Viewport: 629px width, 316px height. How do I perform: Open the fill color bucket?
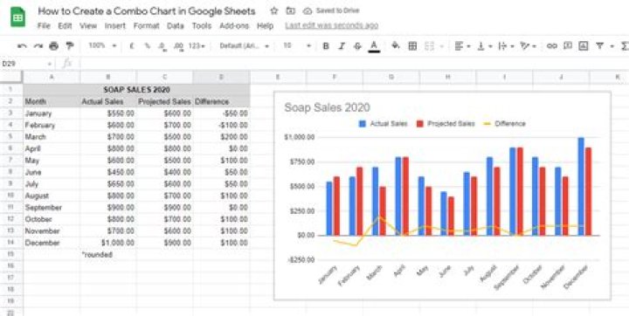pyautogui.click(x=396, y=45)
